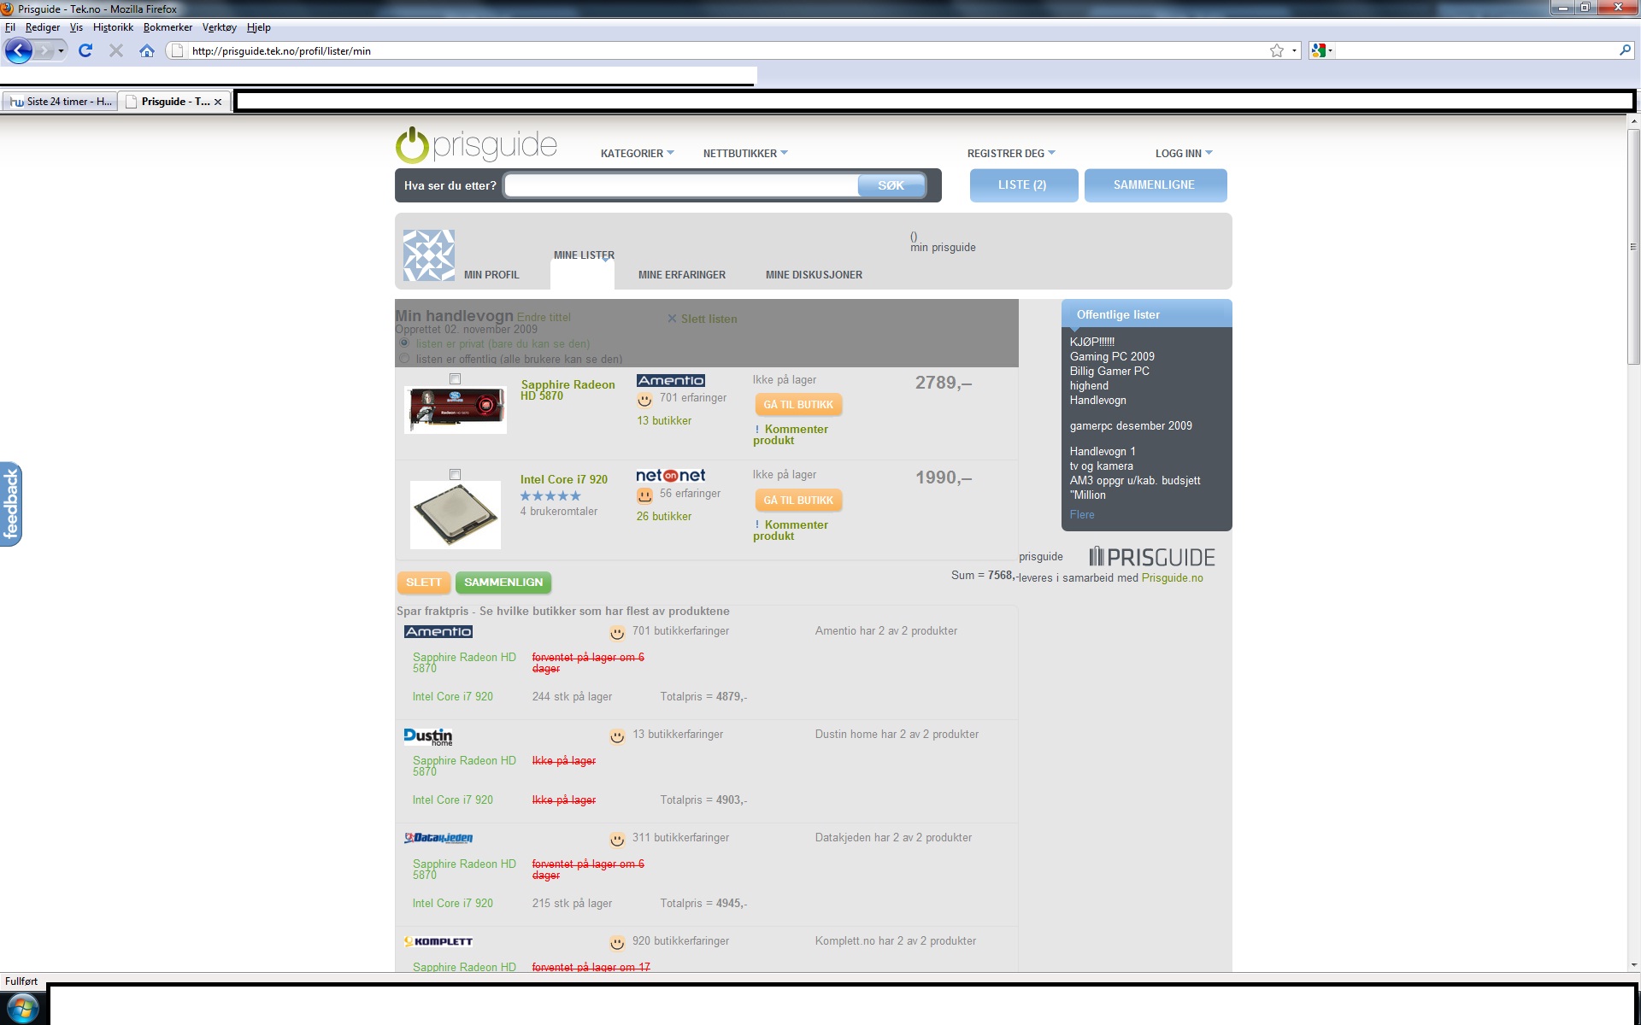Close the Prisguide browser tab

point(218,102)
